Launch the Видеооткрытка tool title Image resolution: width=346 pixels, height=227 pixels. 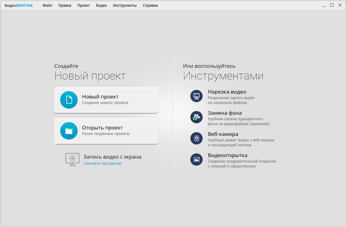click(227, 155)
